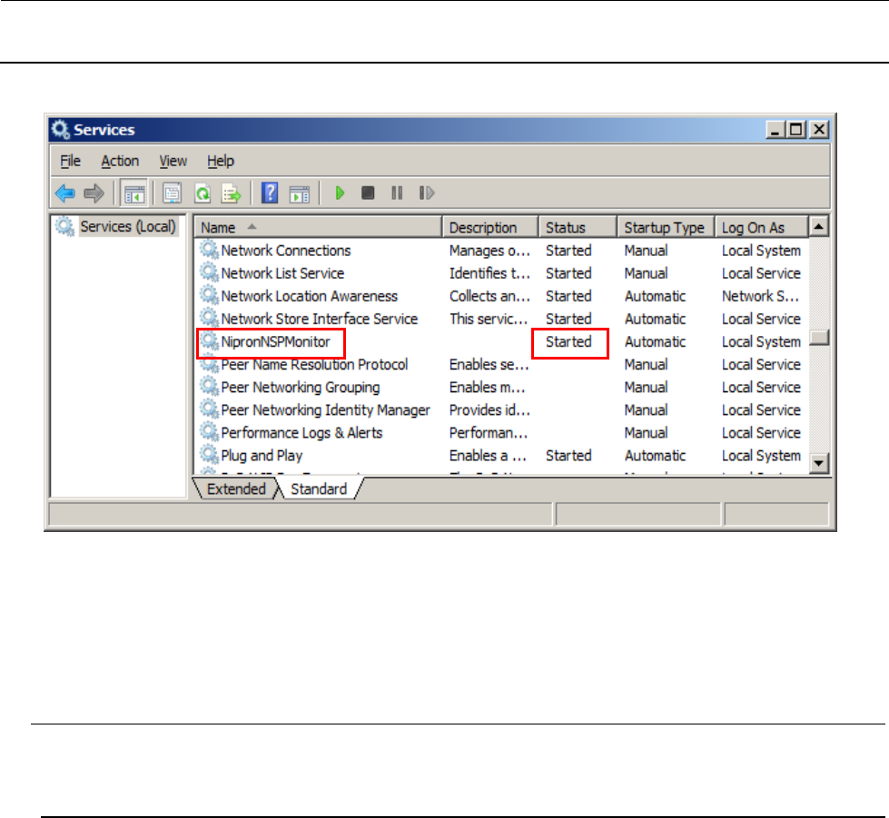The image size is (889, 818).
Task: Click Local System cell of NipronNSPMonitor
Action: coord(761,342)
